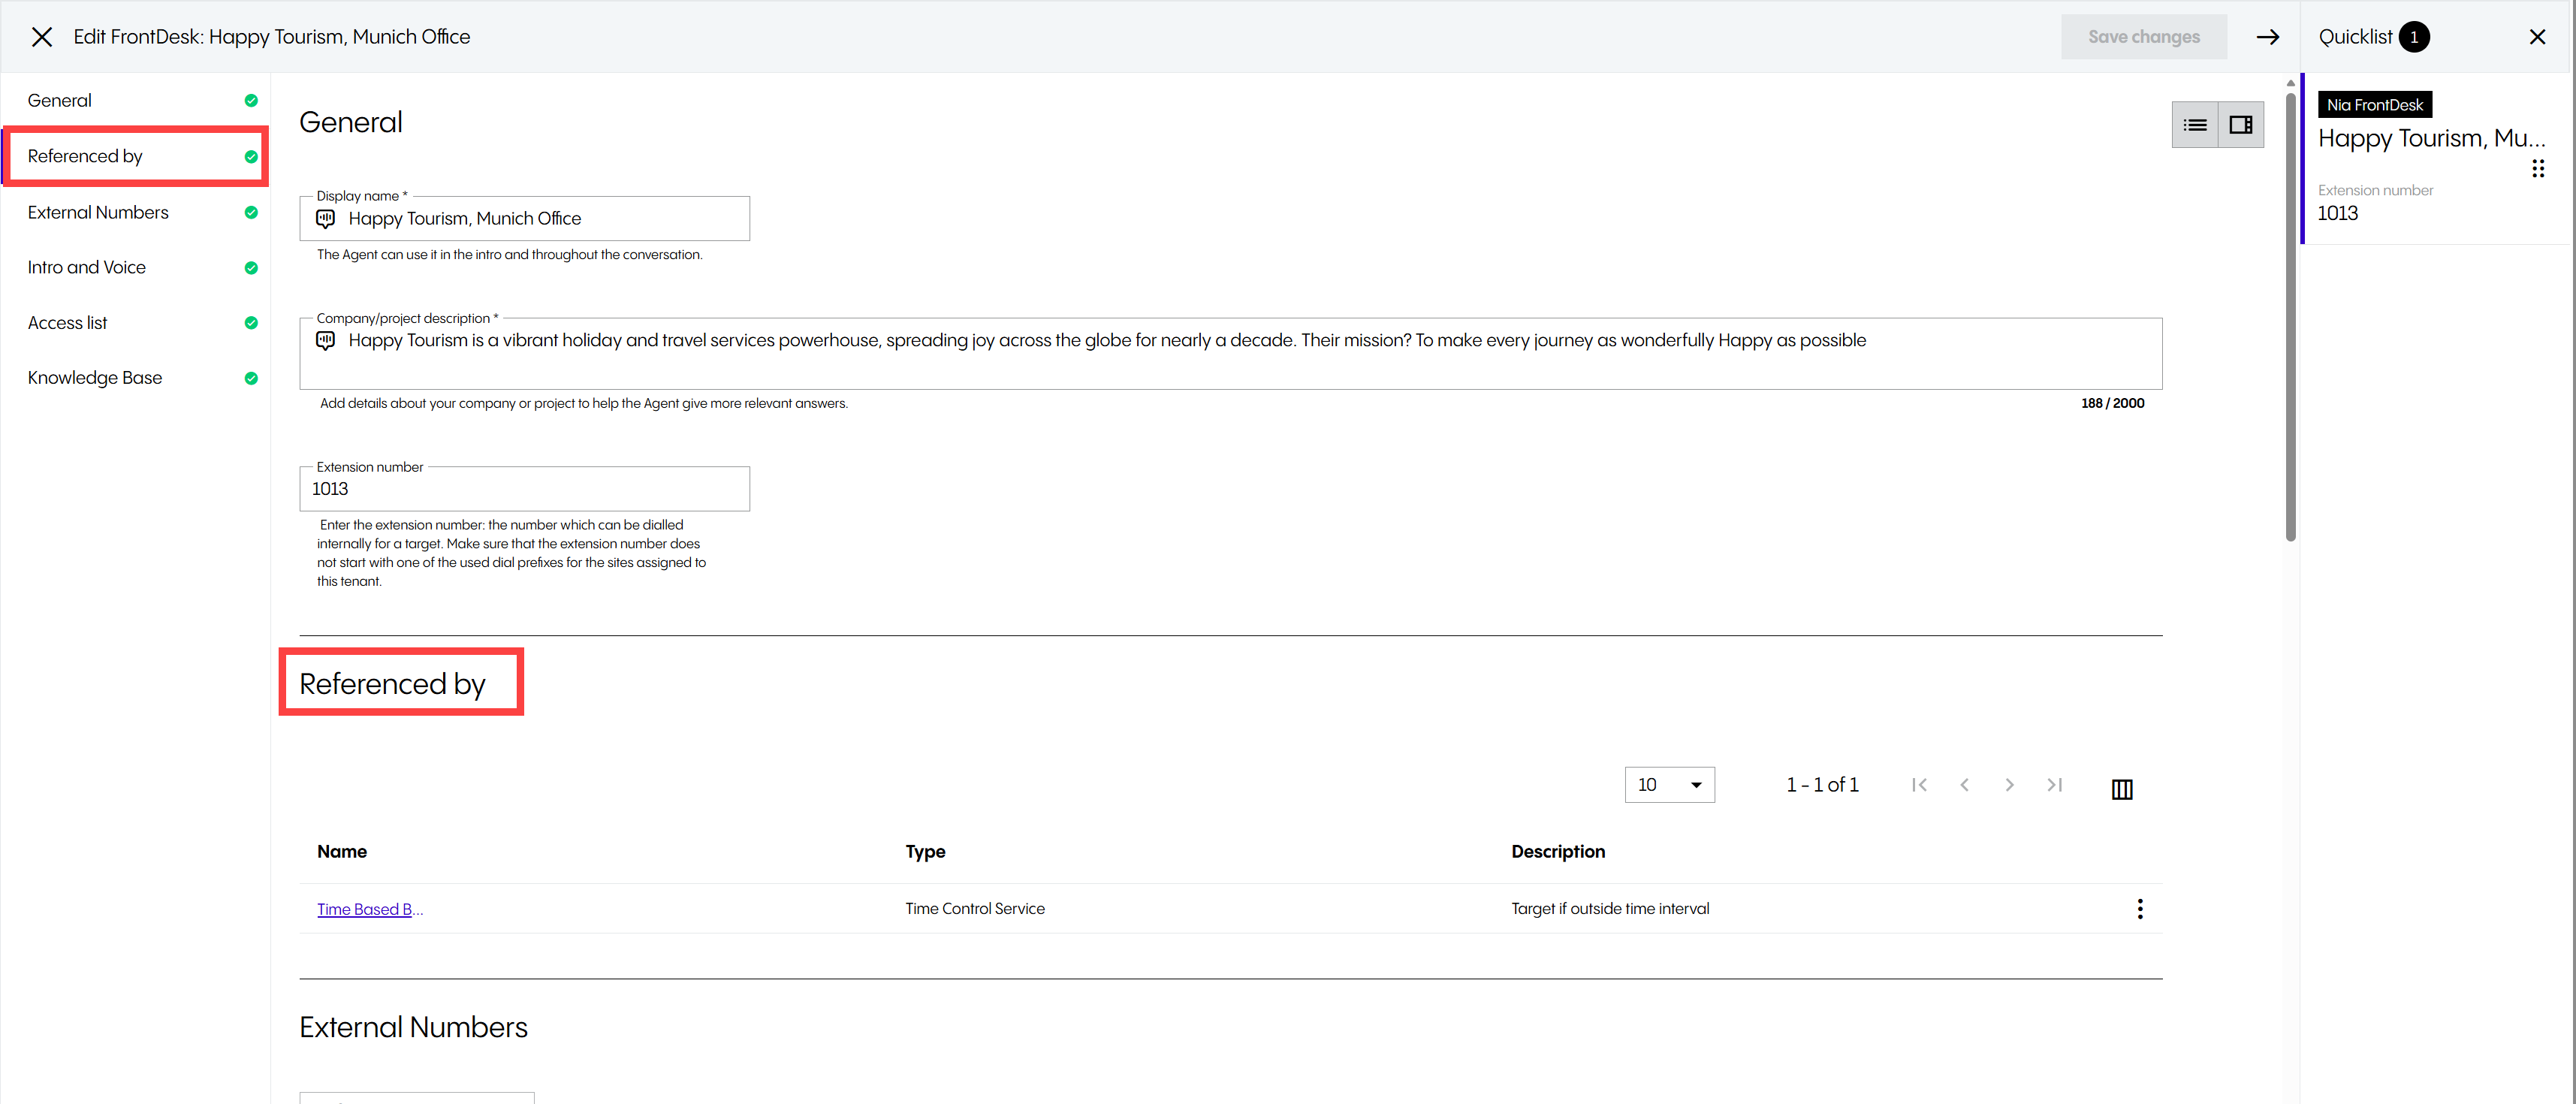Click the 1 - 1 of 1 pagination text
Screen dimensions: 2576x1104
tap(1822, 785)
